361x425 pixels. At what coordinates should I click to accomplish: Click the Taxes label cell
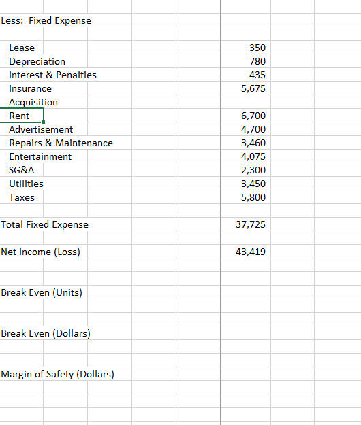click(x=22, y=197)
